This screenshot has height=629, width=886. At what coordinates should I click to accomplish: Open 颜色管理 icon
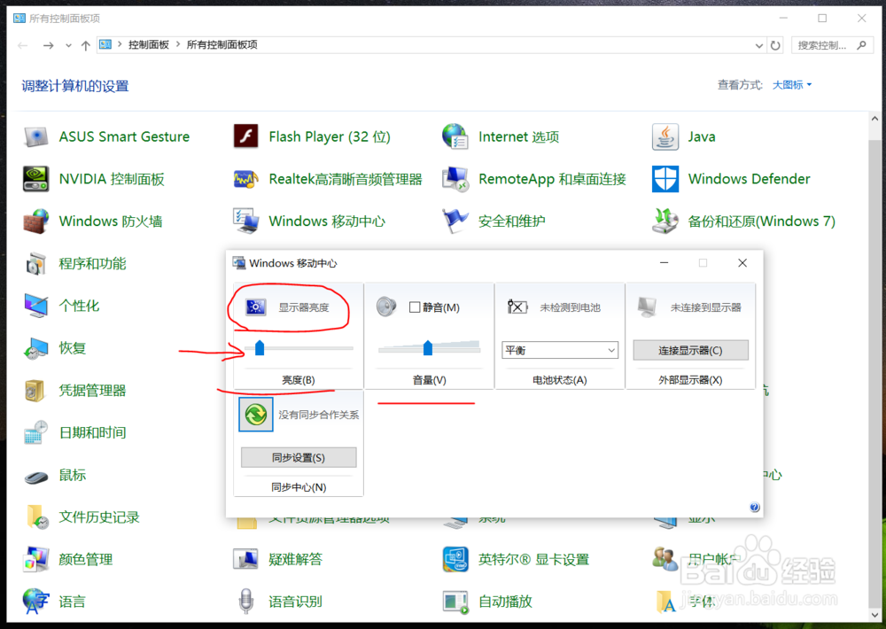(x=36, y=560)
